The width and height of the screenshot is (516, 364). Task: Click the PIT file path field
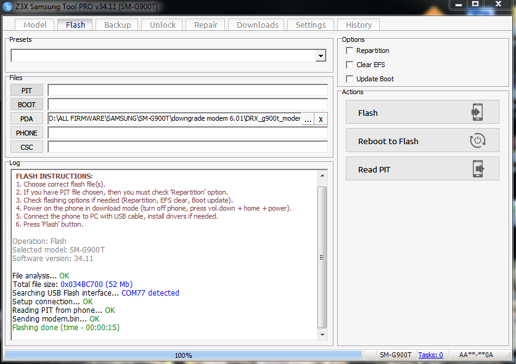coord(187,91)
